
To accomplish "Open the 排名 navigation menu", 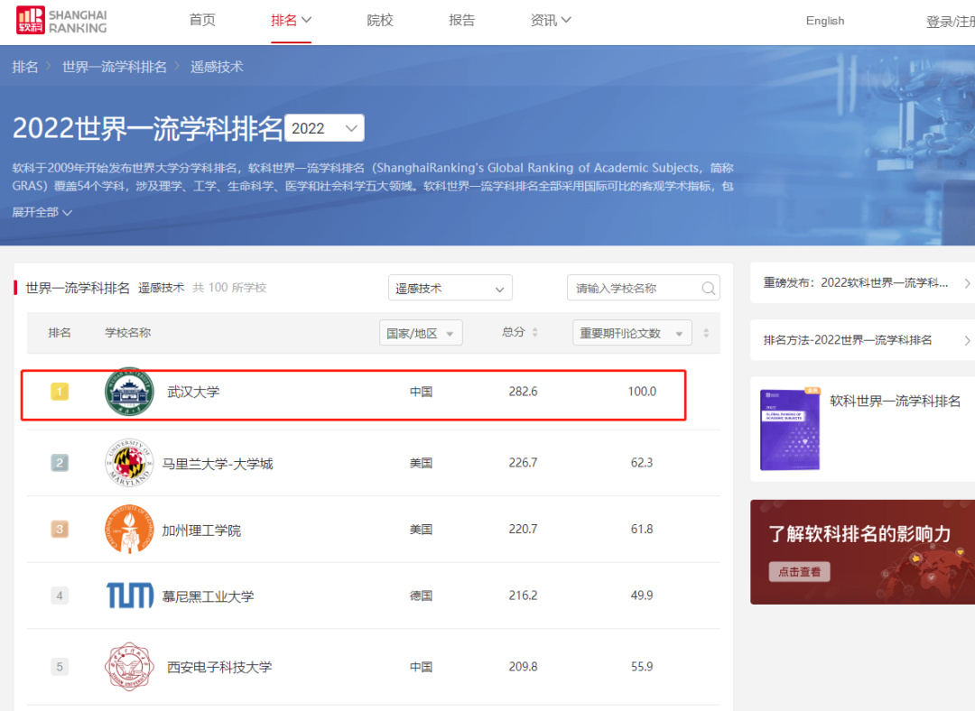I will pos(291,21).
